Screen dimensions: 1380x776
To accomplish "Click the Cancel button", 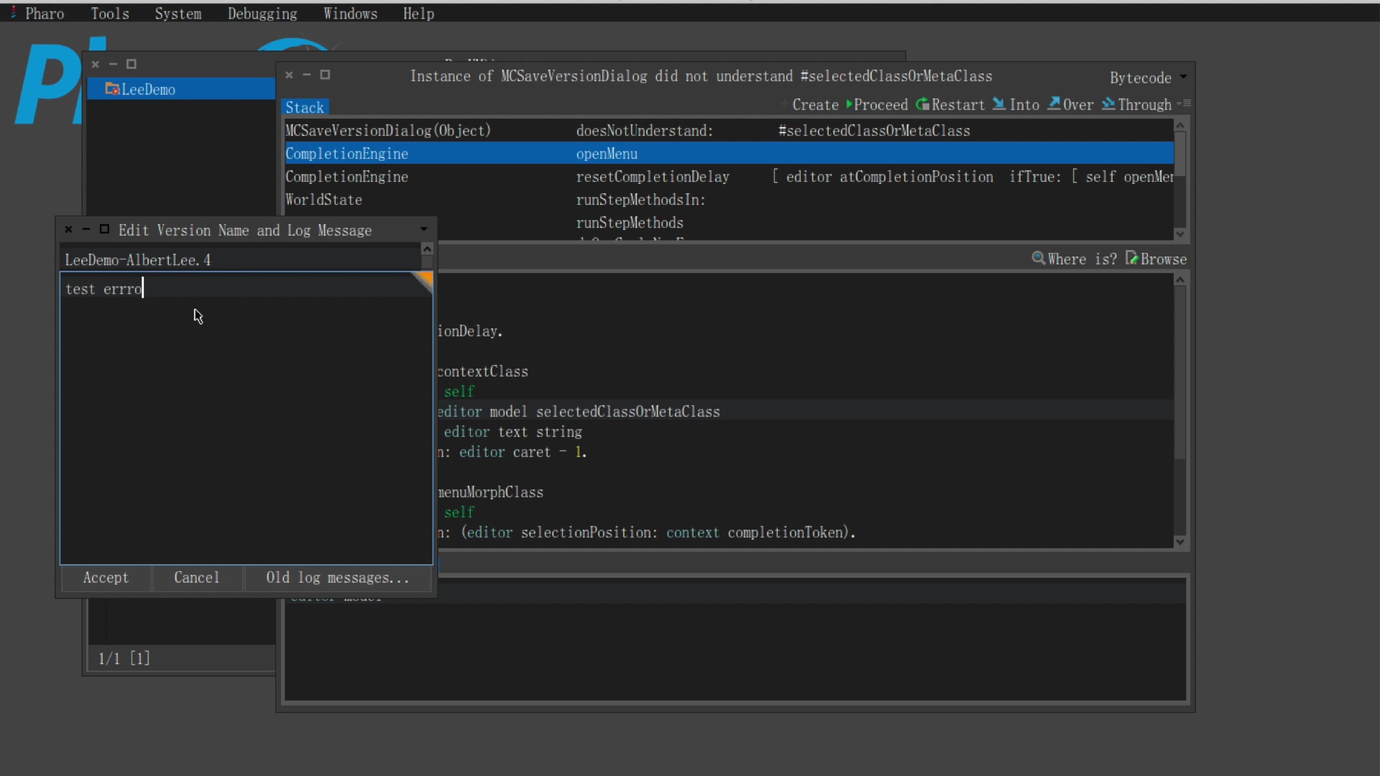I will 196,578.
